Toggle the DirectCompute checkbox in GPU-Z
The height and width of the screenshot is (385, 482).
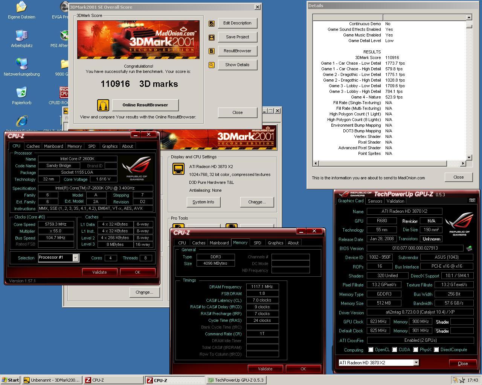(x=436, y=350)
